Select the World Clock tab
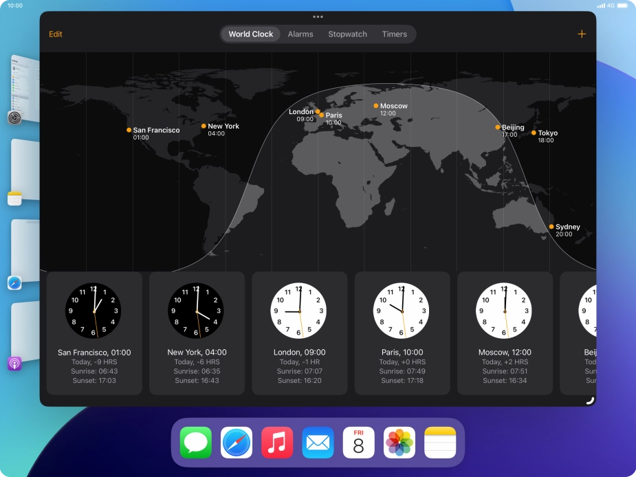Image resolution: width=636 pixels, height=477 pixels. point(250,34)
